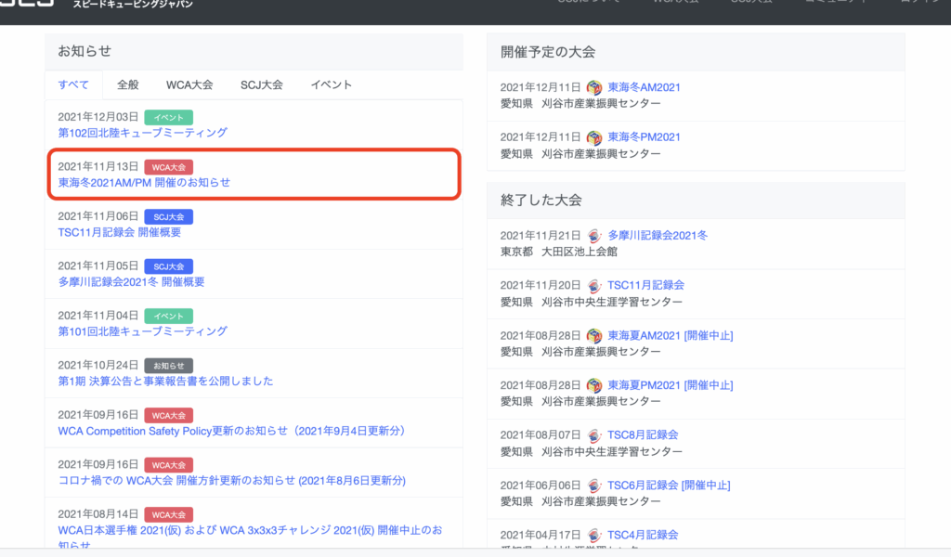Select the すべて tab
The image size is (951, 557).
click(73, 84)
